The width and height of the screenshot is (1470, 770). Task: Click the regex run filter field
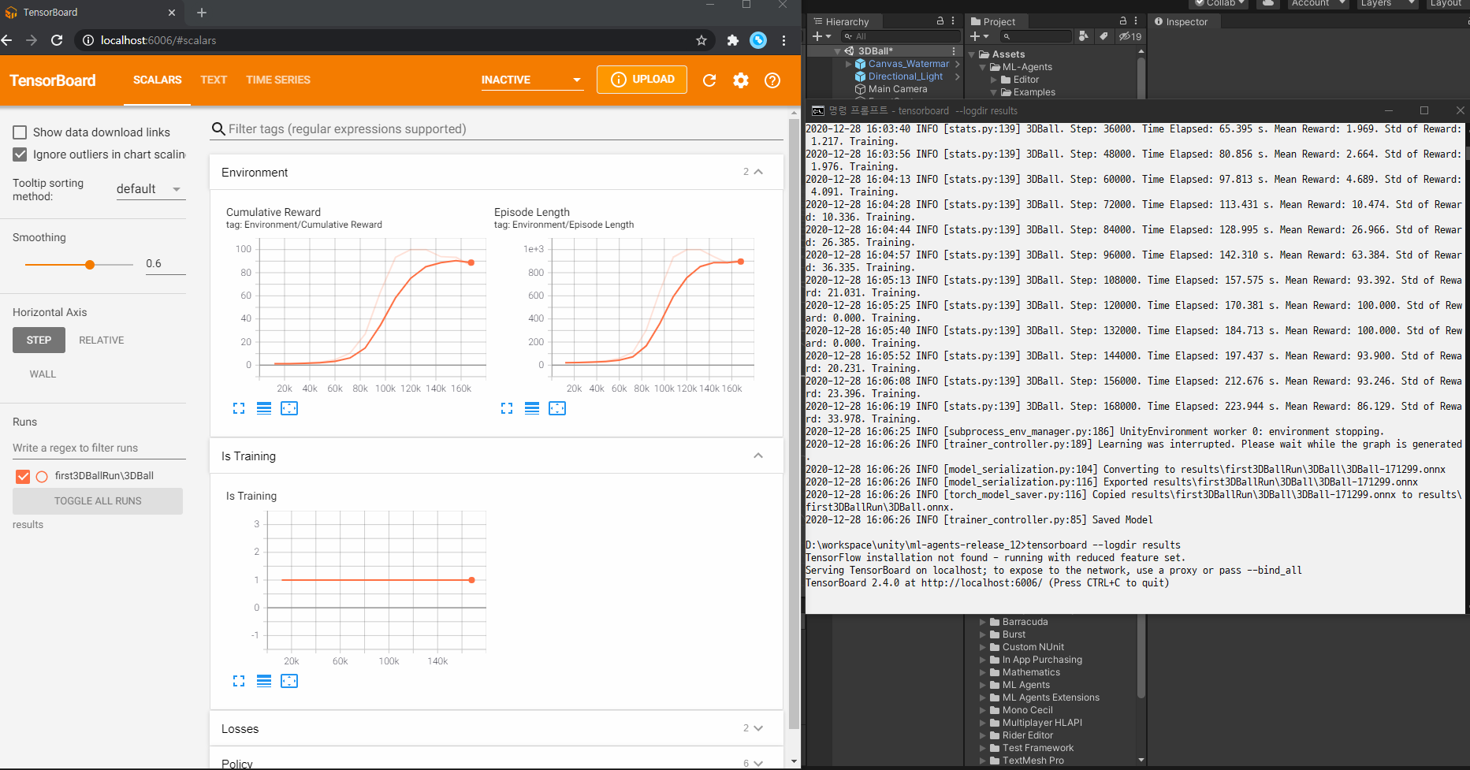pyautogui.click(x=99, y=448)
